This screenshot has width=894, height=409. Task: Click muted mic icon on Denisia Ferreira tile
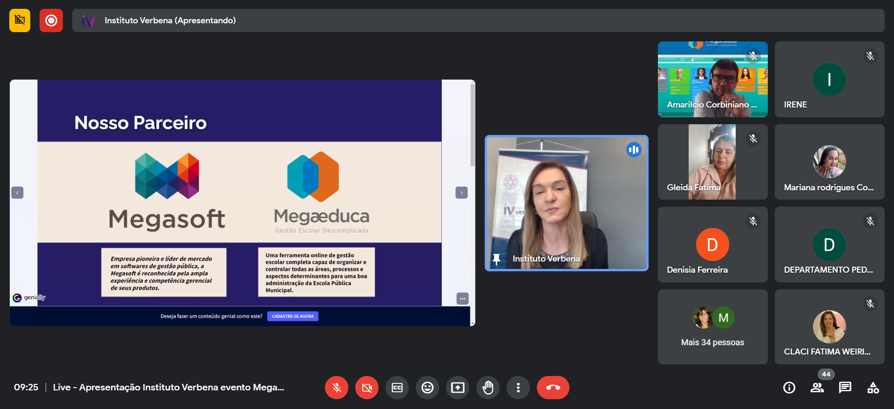[753, 221]
